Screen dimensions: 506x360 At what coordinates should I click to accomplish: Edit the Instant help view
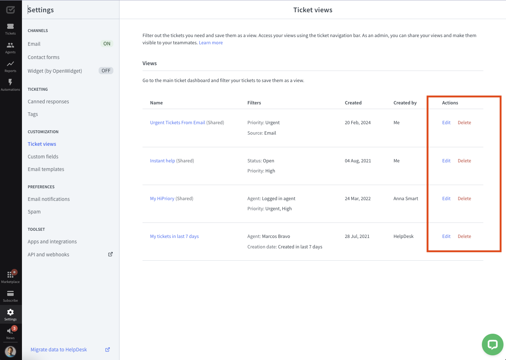point(446,161)
